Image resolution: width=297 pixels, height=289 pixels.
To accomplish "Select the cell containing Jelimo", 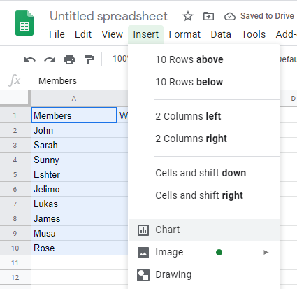I will 74,189.
